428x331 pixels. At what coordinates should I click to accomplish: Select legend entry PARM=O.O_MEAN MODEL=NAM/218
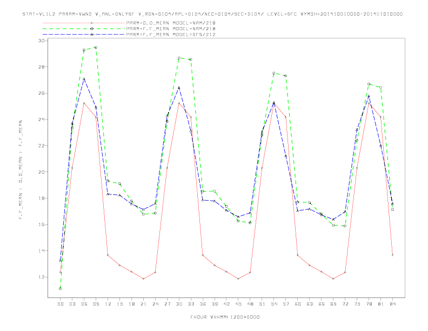coord(171,23)
